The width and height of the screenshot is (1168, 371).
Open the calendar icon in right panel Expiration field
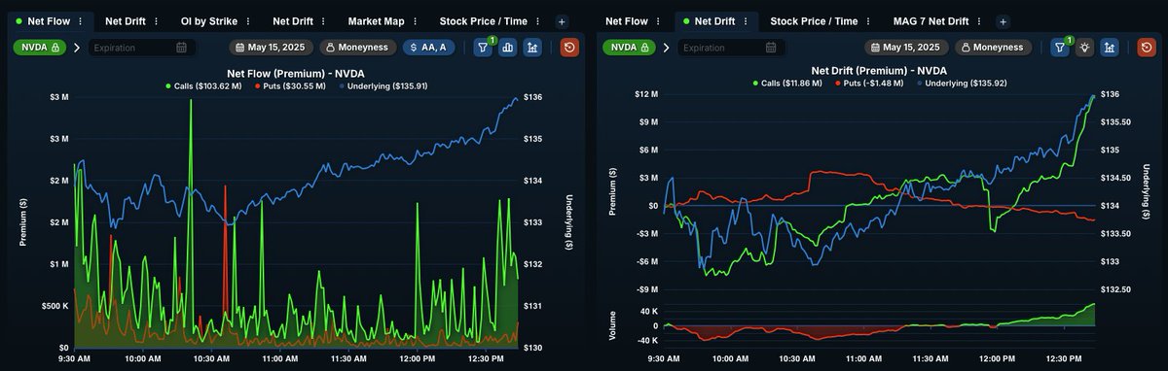pyautogui.click(x=771, y=47)
